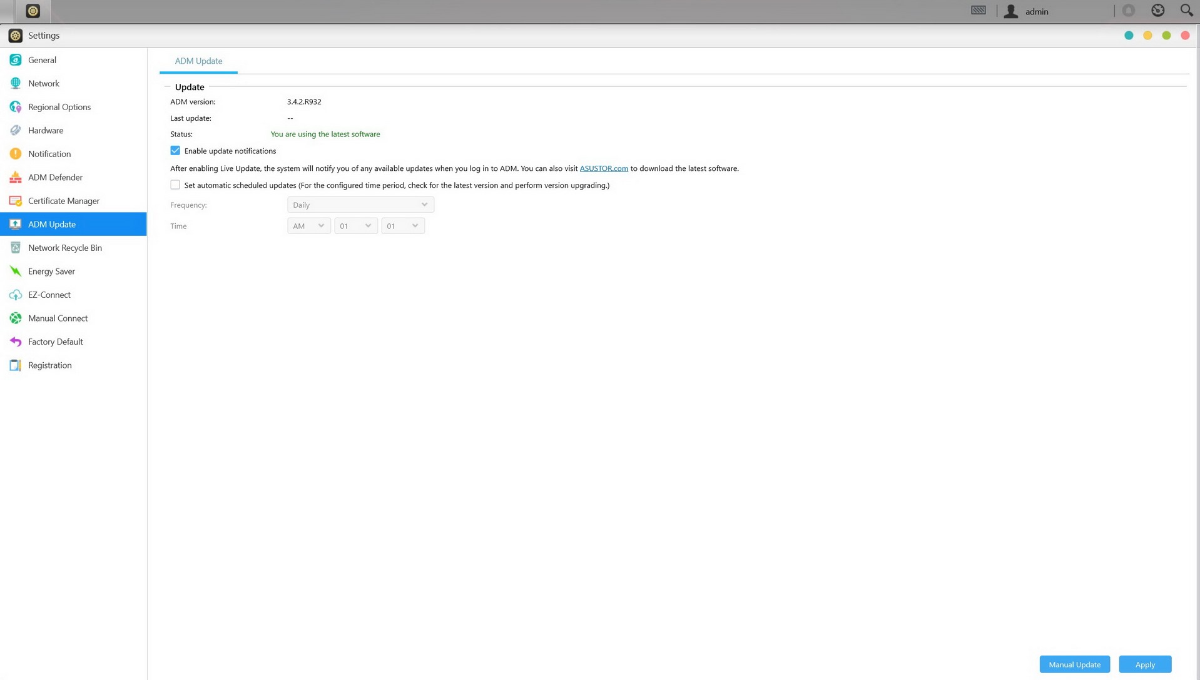The width and height of the screenshot is (1200, 680).
Task: Click the 'Last update:' label
Action: (191, 118)
